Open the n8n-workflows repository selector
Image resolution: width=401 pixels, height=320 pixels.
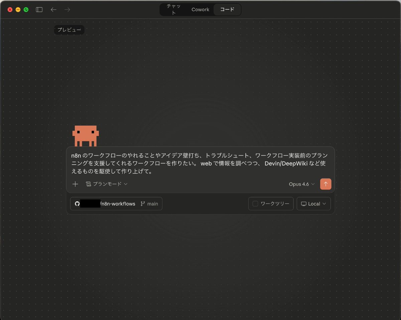coord(105,204)
